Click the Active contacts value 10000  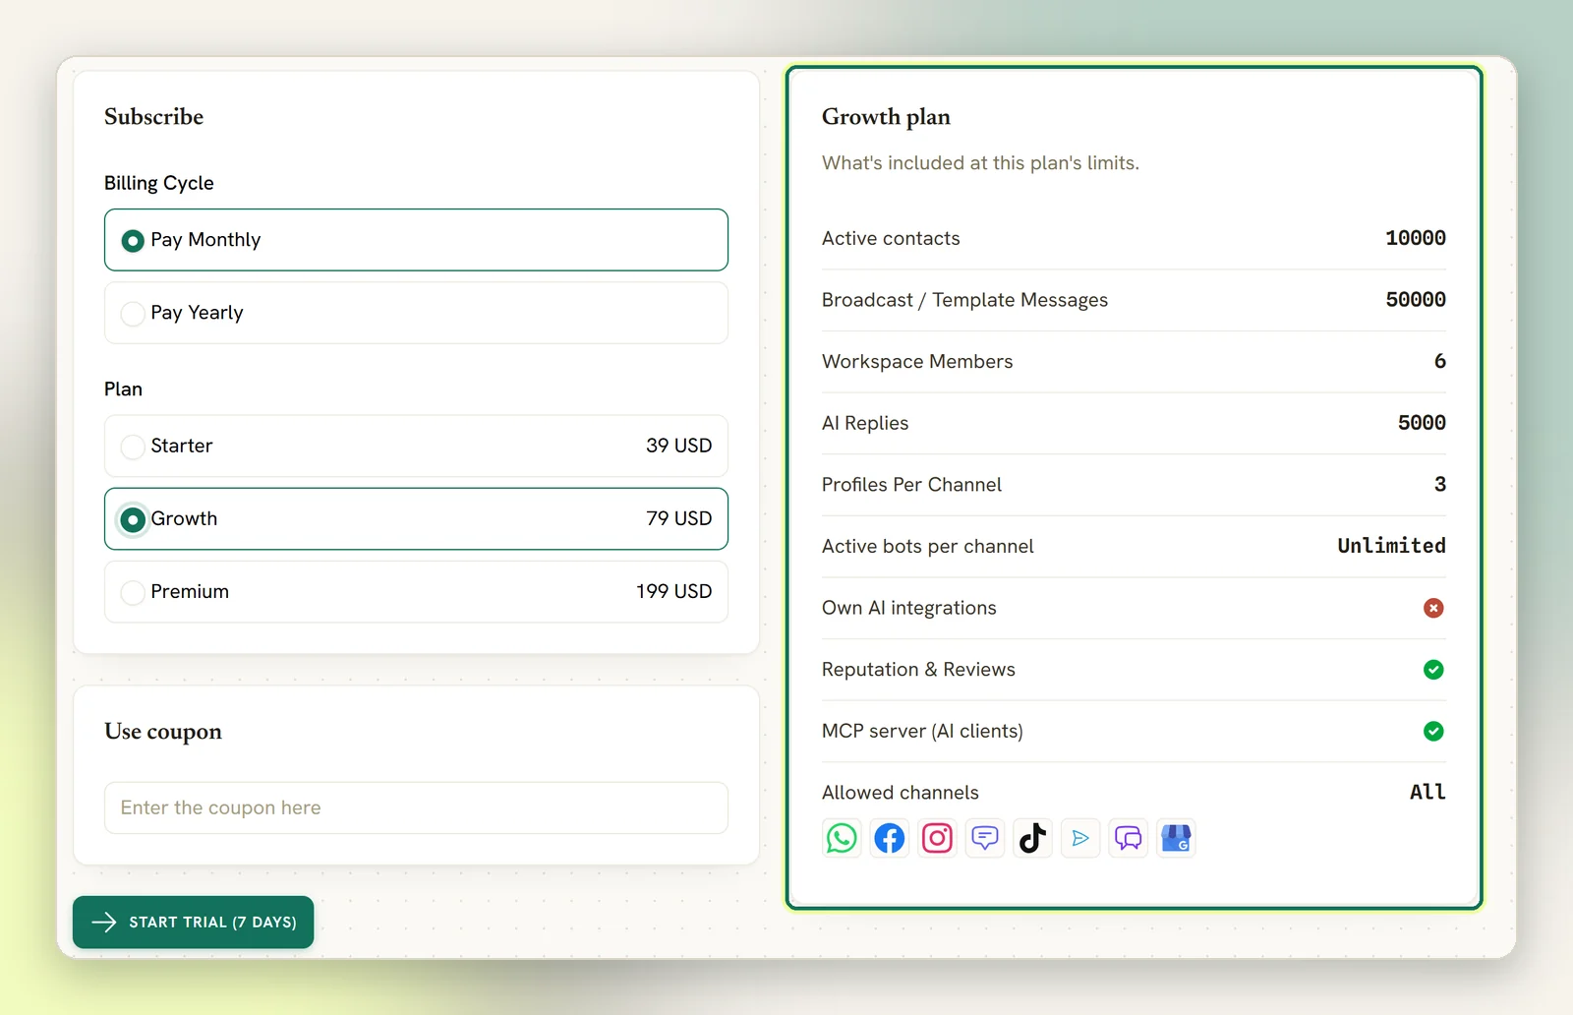pos(1416,238)
